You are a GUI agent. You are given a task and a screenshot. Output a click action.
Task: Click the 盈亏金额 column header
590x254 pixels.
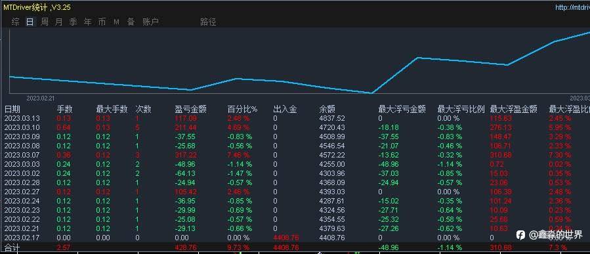191,110
